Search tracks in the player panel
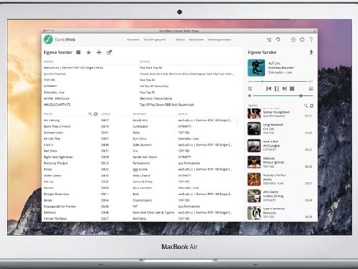 (x=306, y=106)
